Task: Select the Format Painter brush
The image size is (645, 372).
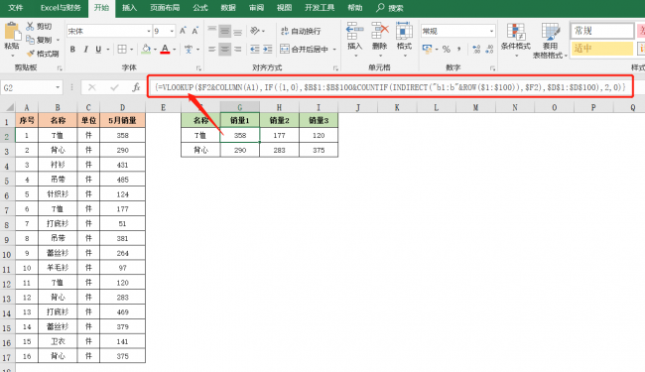Action: click(31, 54)
